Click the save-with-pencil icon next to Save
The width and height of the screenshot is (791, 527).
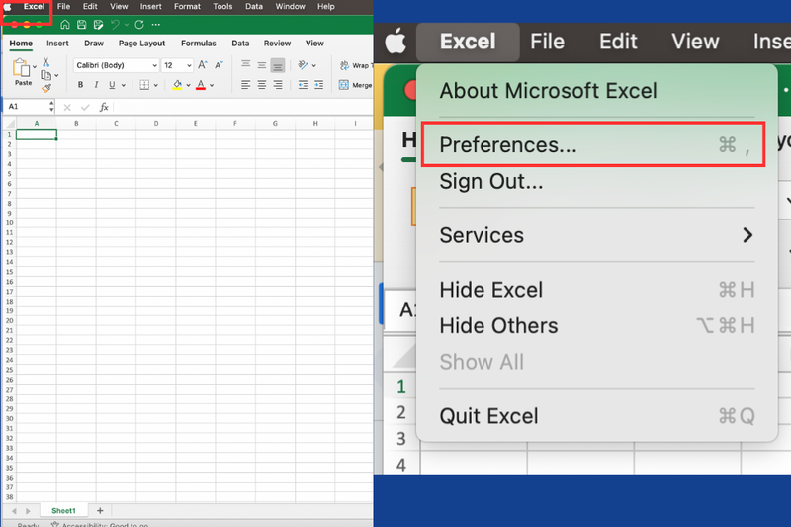point(98,24)
